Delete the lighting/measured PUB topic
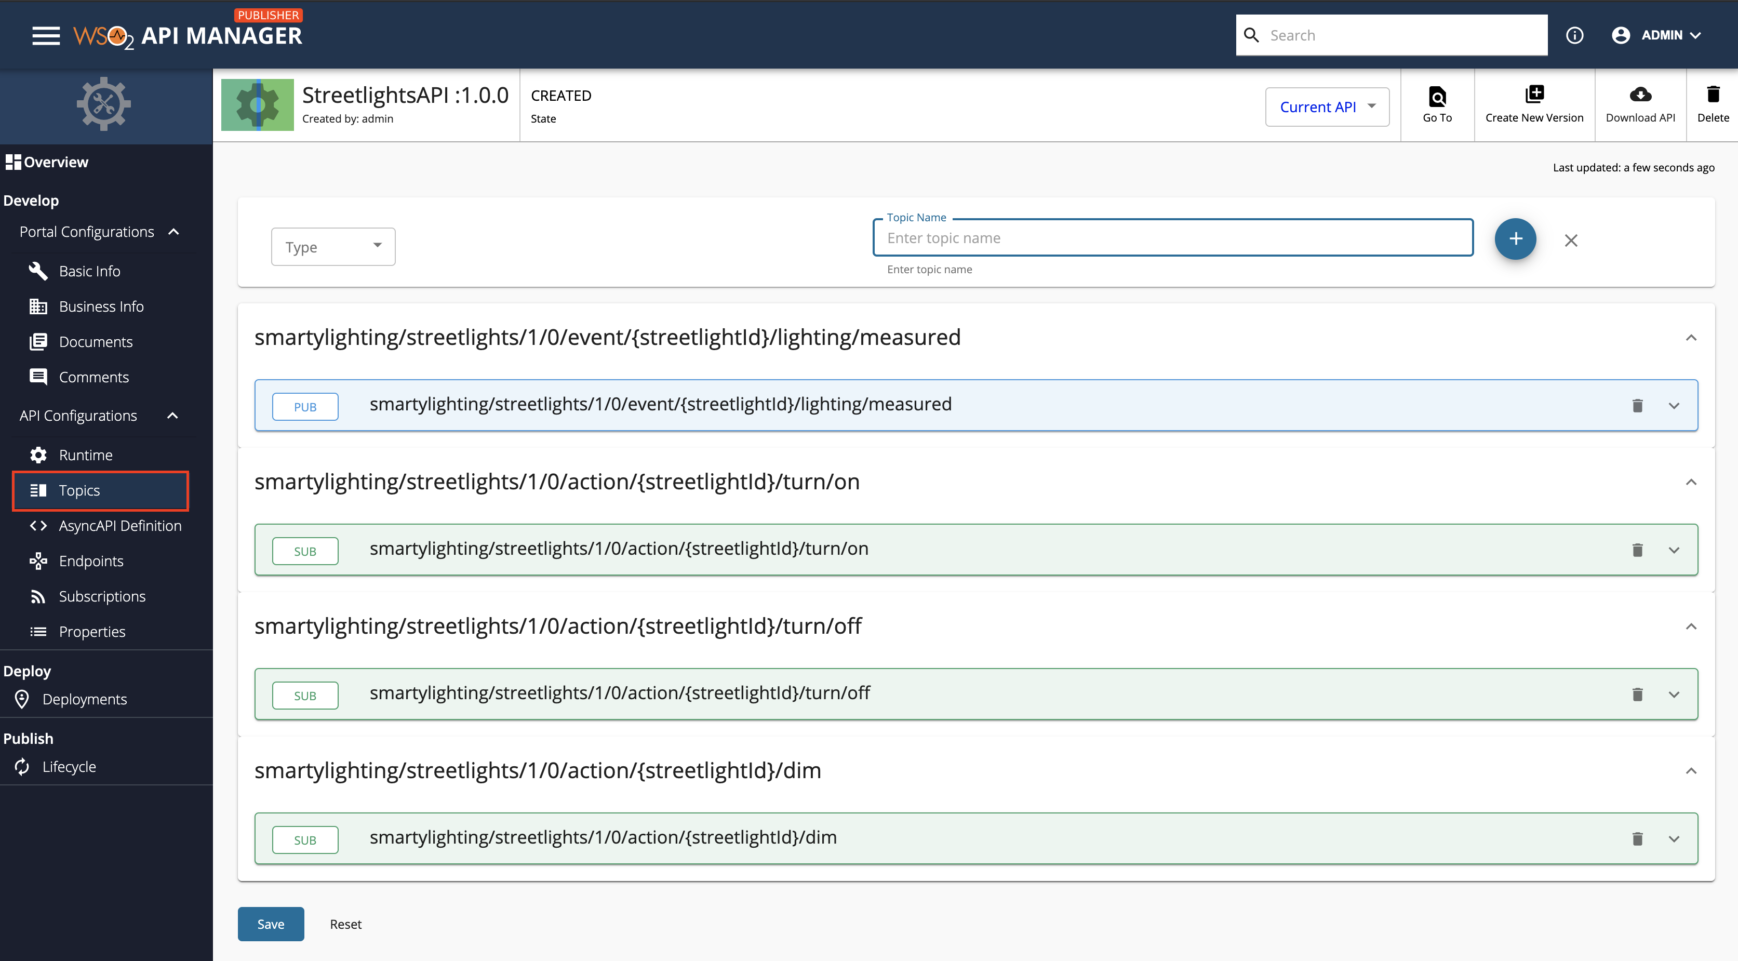 coord(1637,406)
